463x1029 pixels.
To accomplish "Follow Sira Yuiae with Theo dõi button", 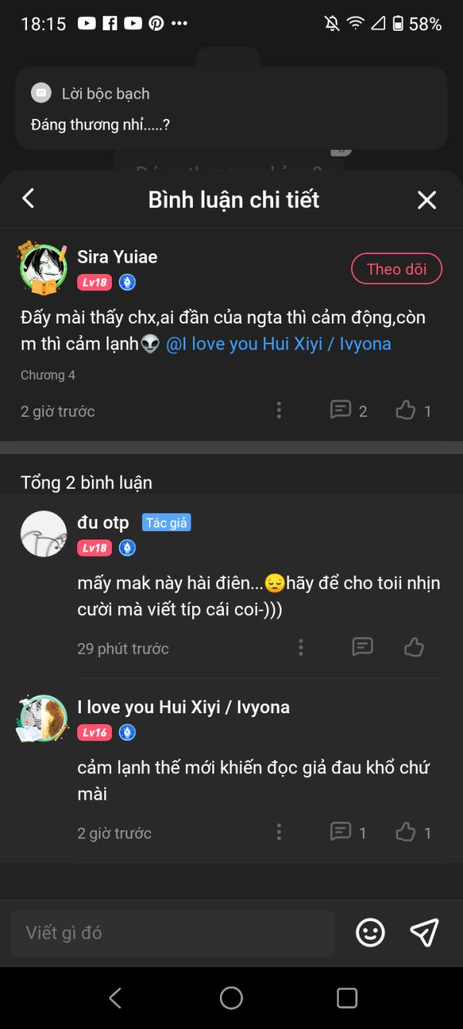I will tap(396, 269).
